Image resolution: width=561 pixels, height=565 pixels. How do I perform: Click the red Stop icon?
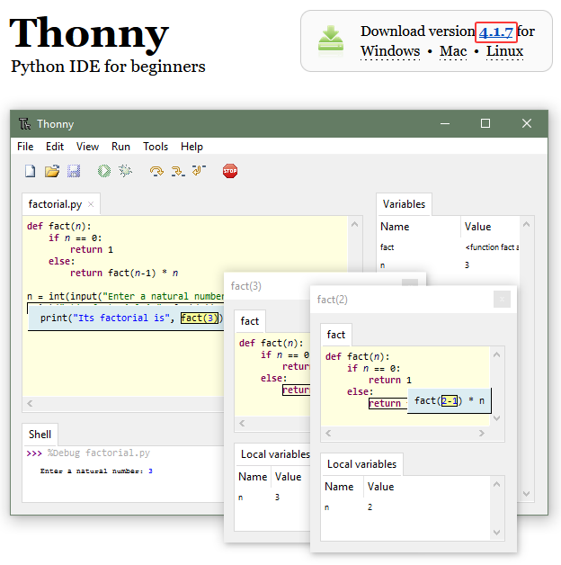click(x=230, y=171)
